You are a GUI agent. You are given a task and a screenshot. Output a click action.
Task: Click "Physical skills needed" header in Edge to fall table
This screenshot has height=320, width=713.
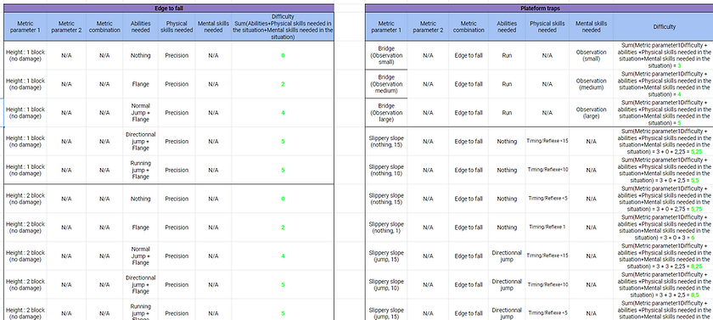tap(177, 27)
